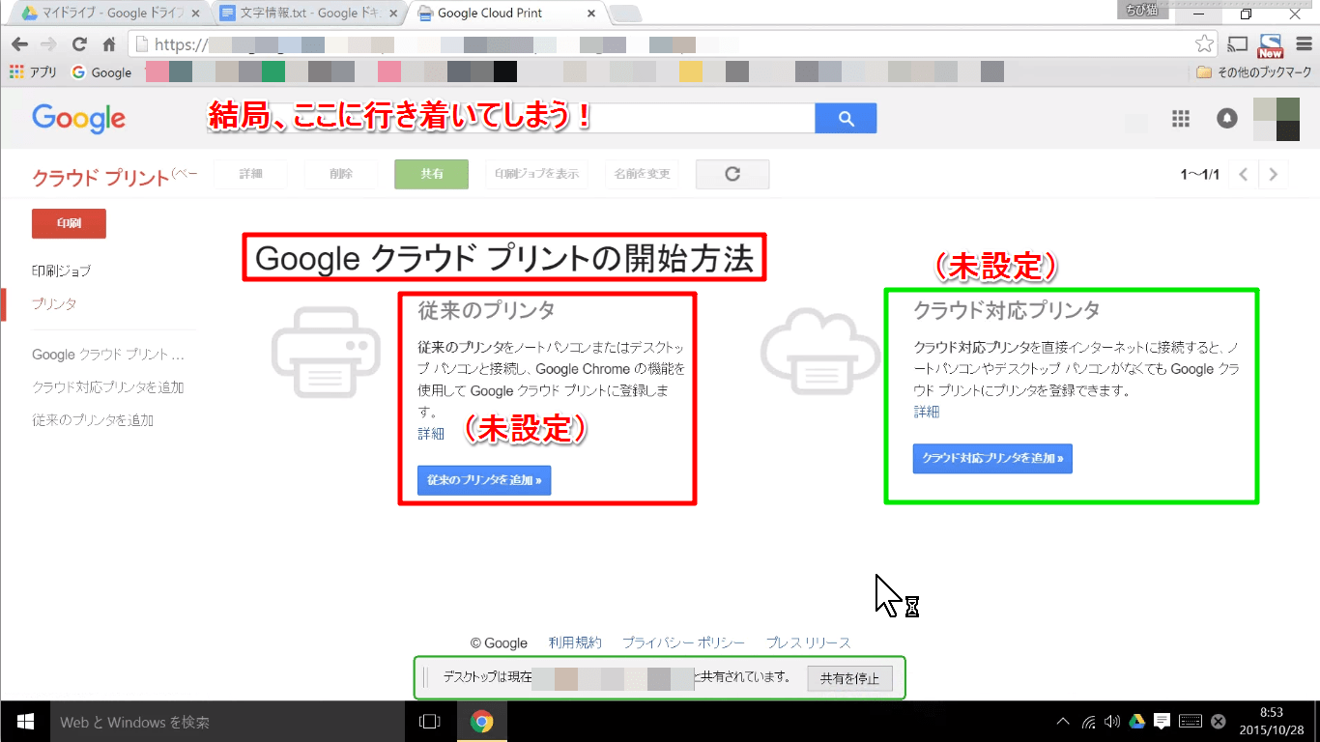This screenshot has width=1320, height=742.
Task: Switch to the 文字情報.txt Google Docs tab
Action: pyautogui.click(x=302, y=14)
